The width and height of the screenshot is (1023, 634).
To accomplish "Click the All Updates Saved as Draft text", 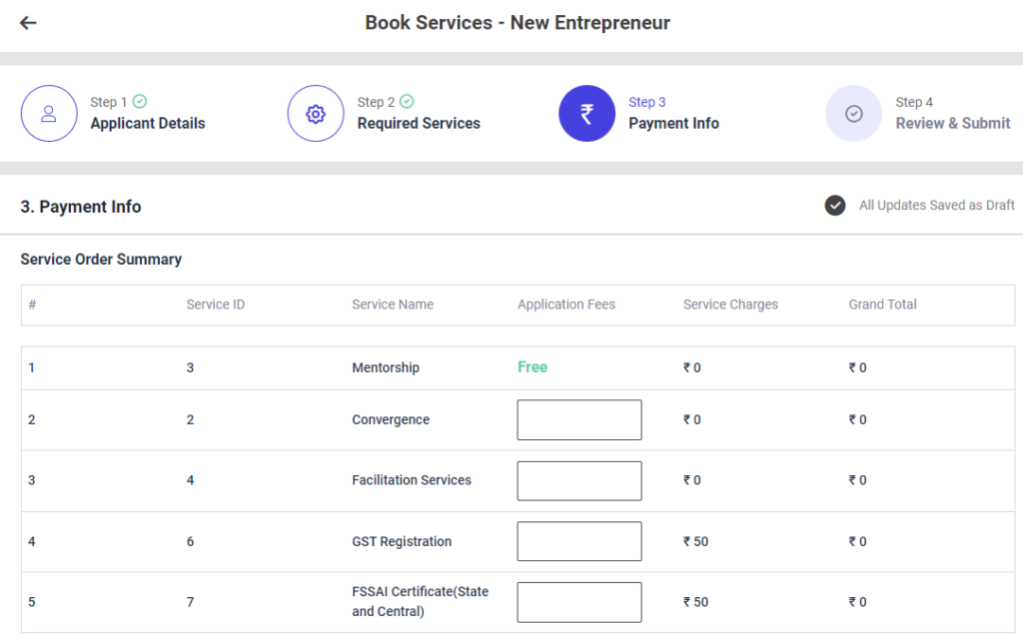I will (x=936, y=206).
